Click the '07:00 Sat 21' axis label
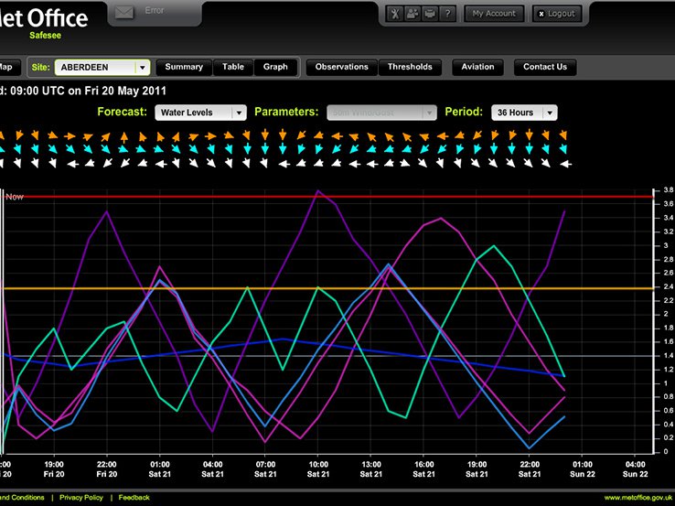 tap(265, 469)
